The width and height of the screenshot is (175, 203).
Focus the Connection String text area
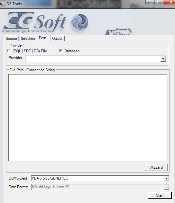pos(88,118)
